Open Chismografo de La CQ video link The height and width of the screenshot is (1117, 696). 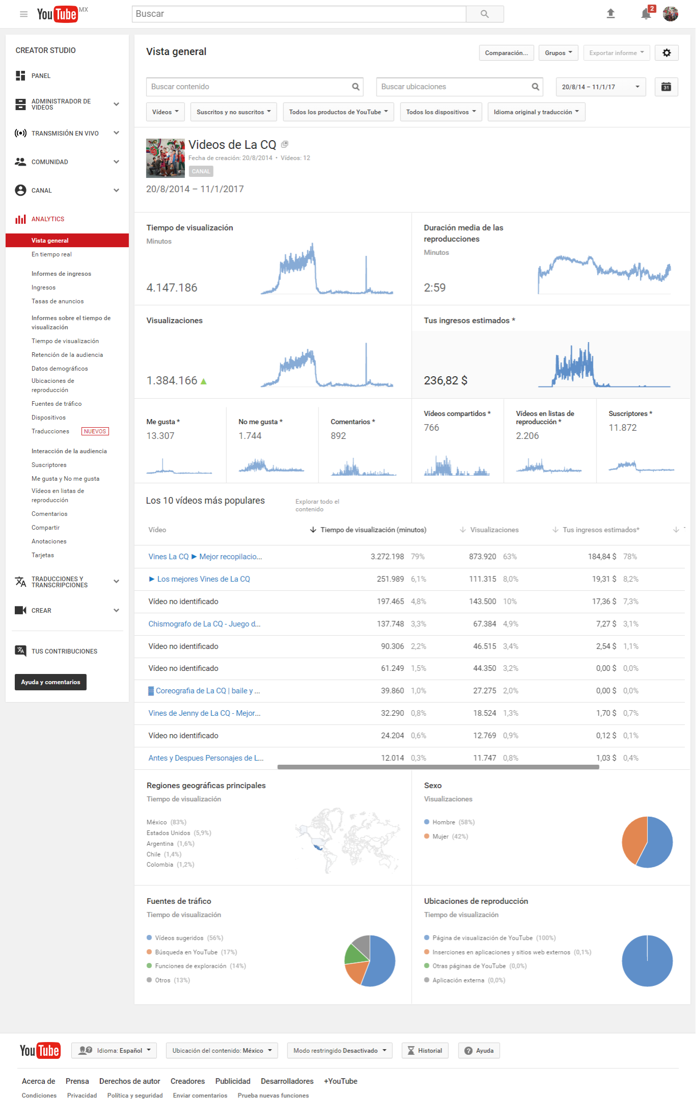204,624
